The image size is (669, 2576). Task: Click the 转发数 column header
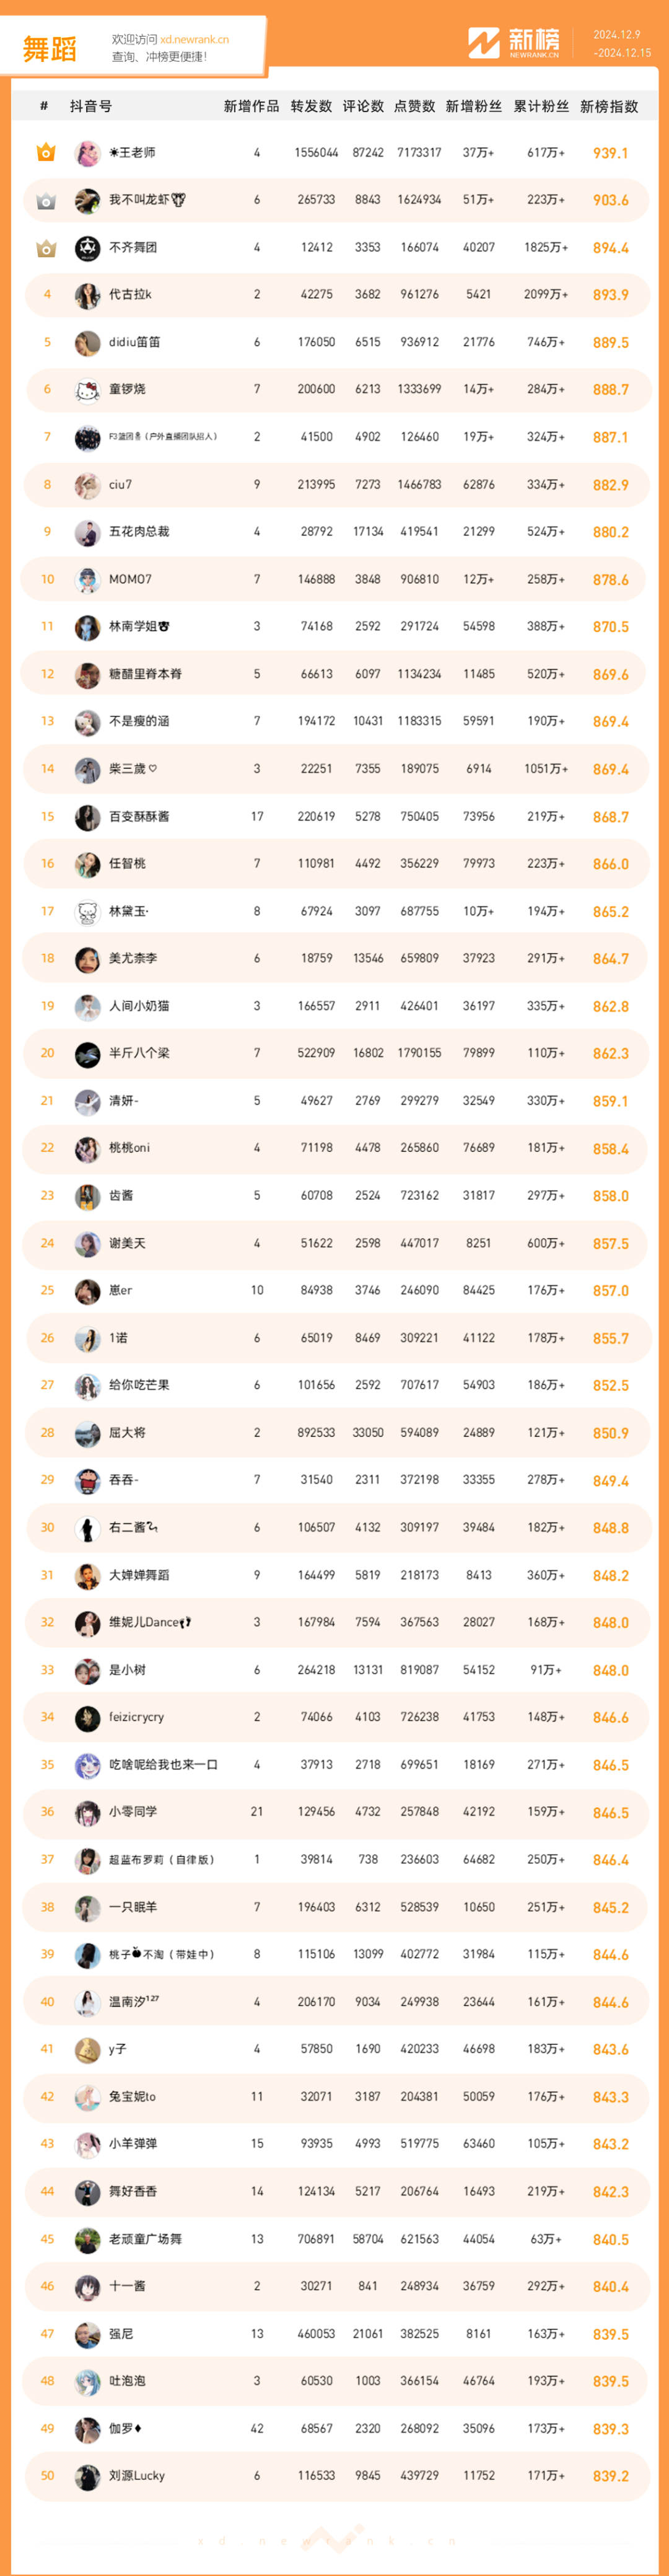coord(311,106)
